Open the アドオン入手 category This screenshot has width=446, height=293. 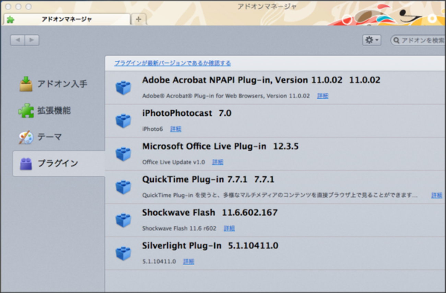tap(58, 84)
